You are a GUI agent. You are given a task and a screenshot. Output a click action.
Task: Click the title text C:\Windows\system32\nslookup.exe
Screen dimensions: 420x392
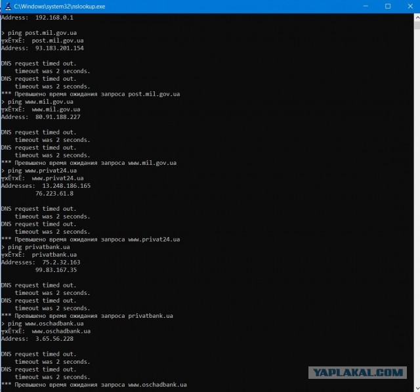[x=60, y=7]
